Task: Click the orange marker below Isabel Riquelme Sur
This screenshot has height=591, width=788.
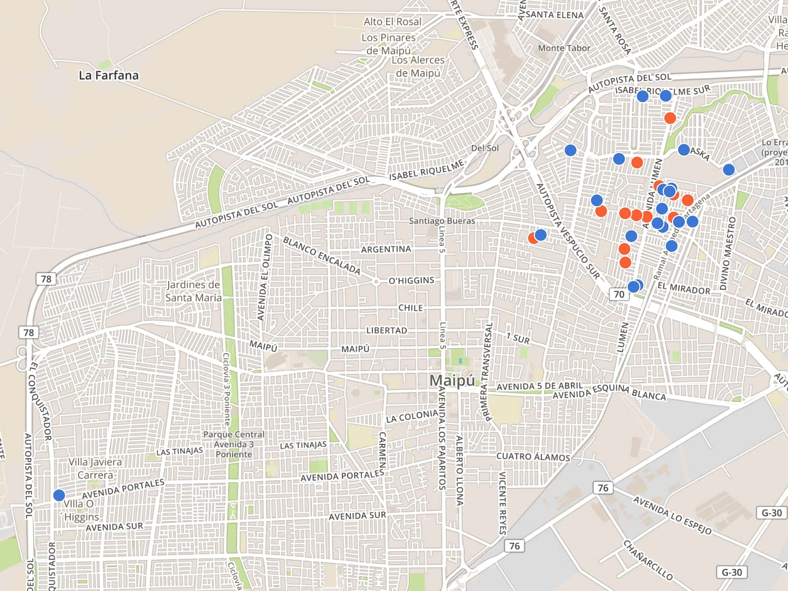Action: [x=669, y=118]
